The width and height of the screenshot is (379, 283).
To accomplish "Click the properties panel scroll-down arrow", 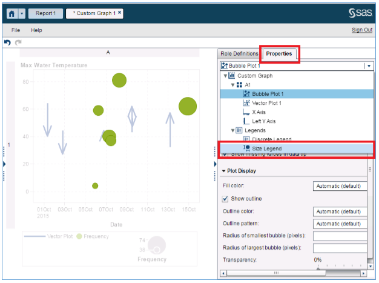I will 371,266.
